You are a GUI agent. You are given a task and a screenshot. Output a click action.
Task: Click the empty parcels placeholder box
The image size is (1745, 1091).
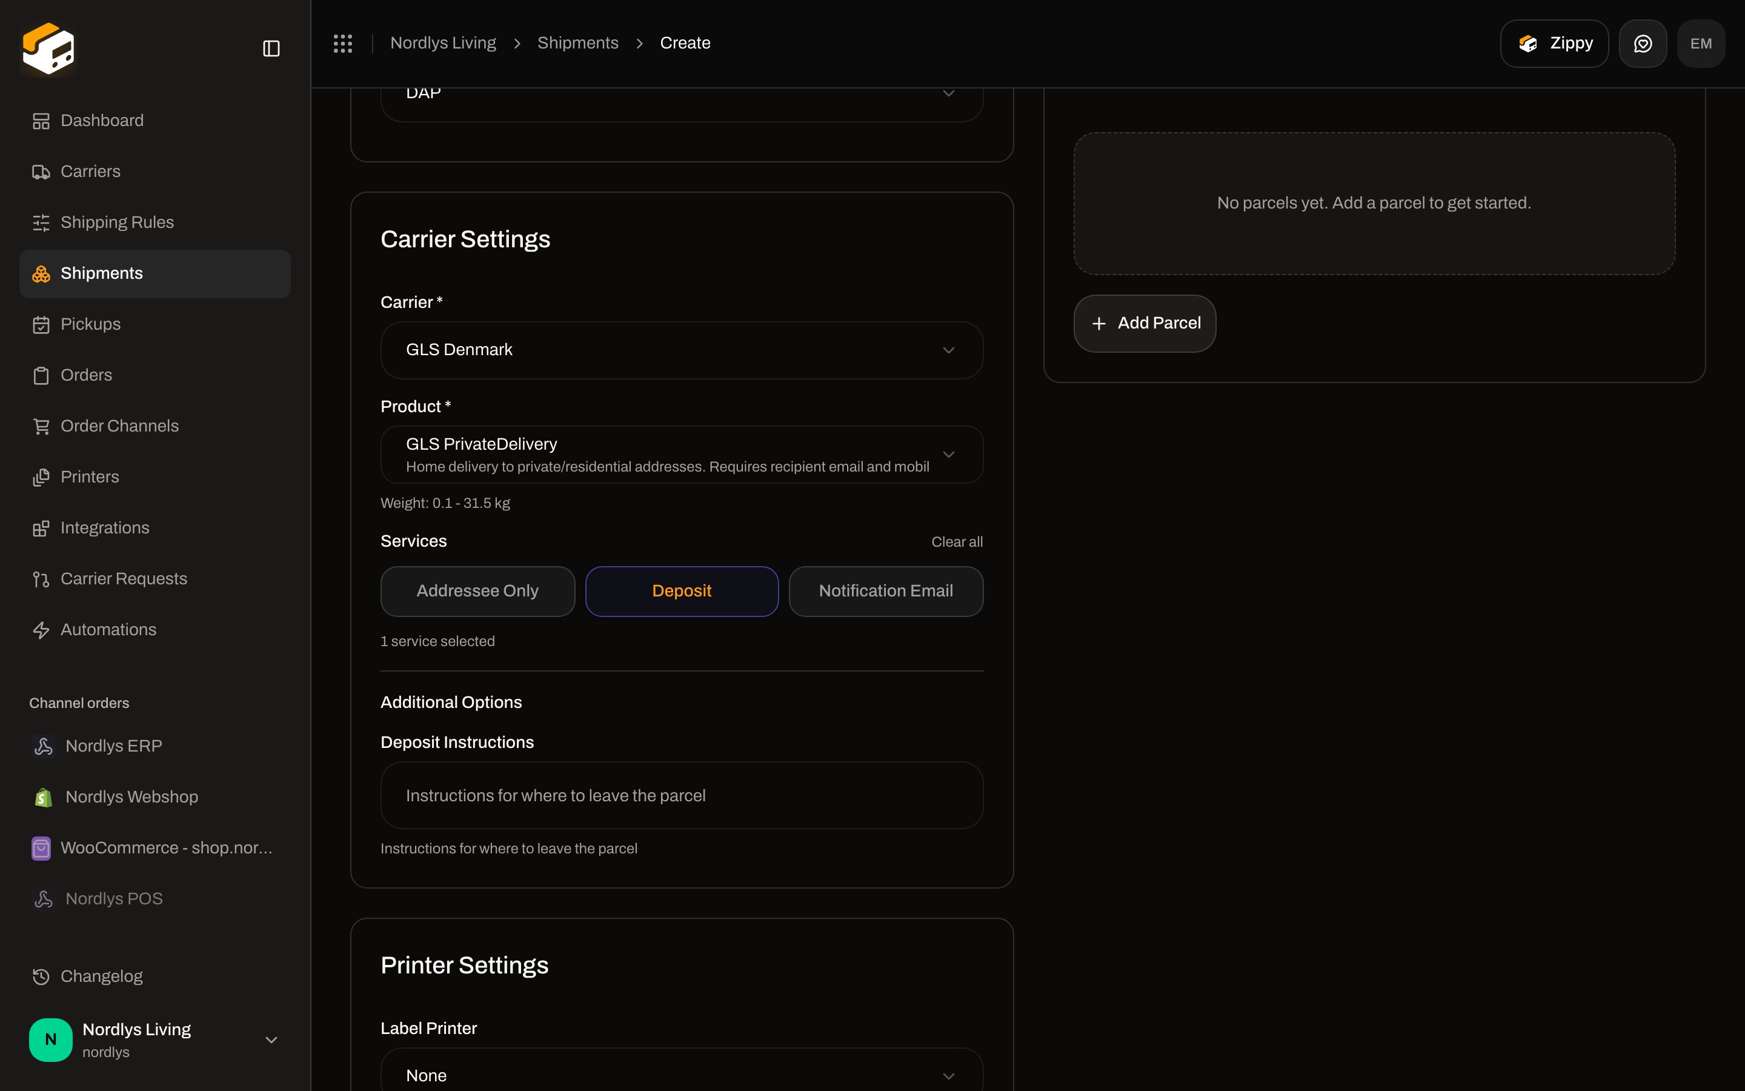pos(1374,204)
